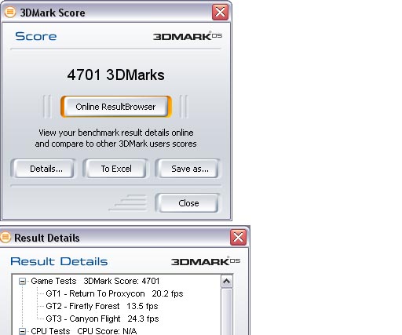
Task: Select the Game Tests 3DMark Score row
Action: click(x=95, y=281)
